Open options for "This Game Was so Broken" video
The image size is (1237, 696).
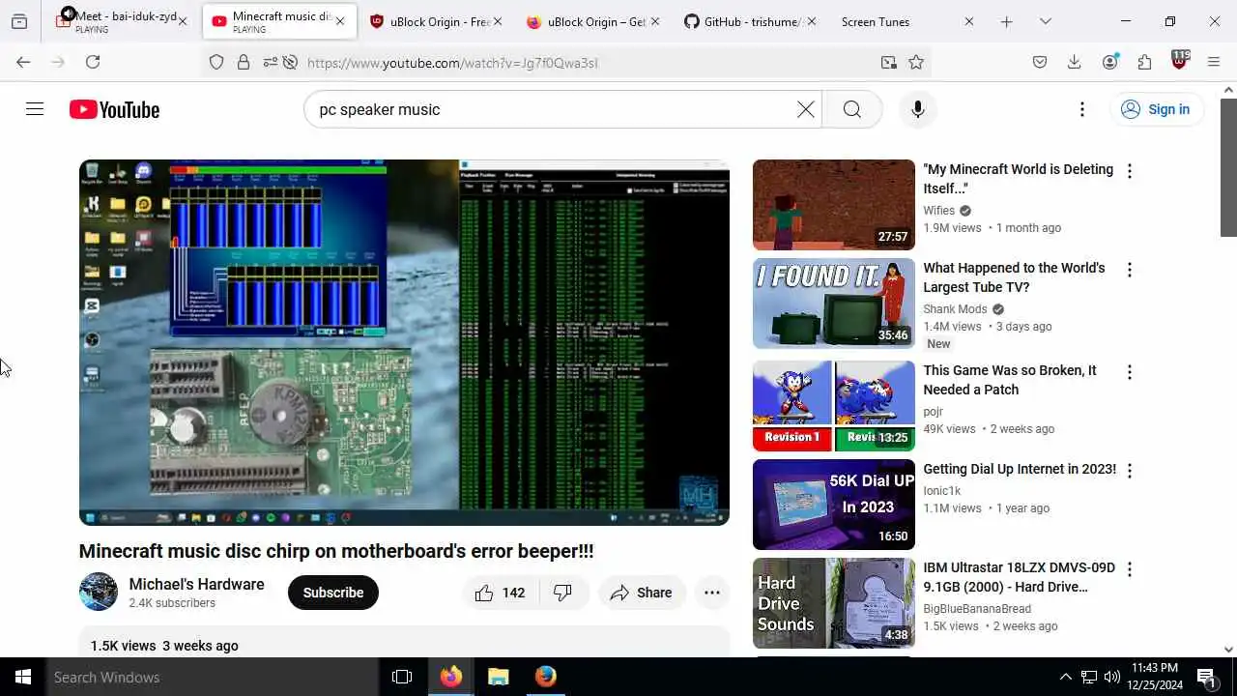point(1129,372)
